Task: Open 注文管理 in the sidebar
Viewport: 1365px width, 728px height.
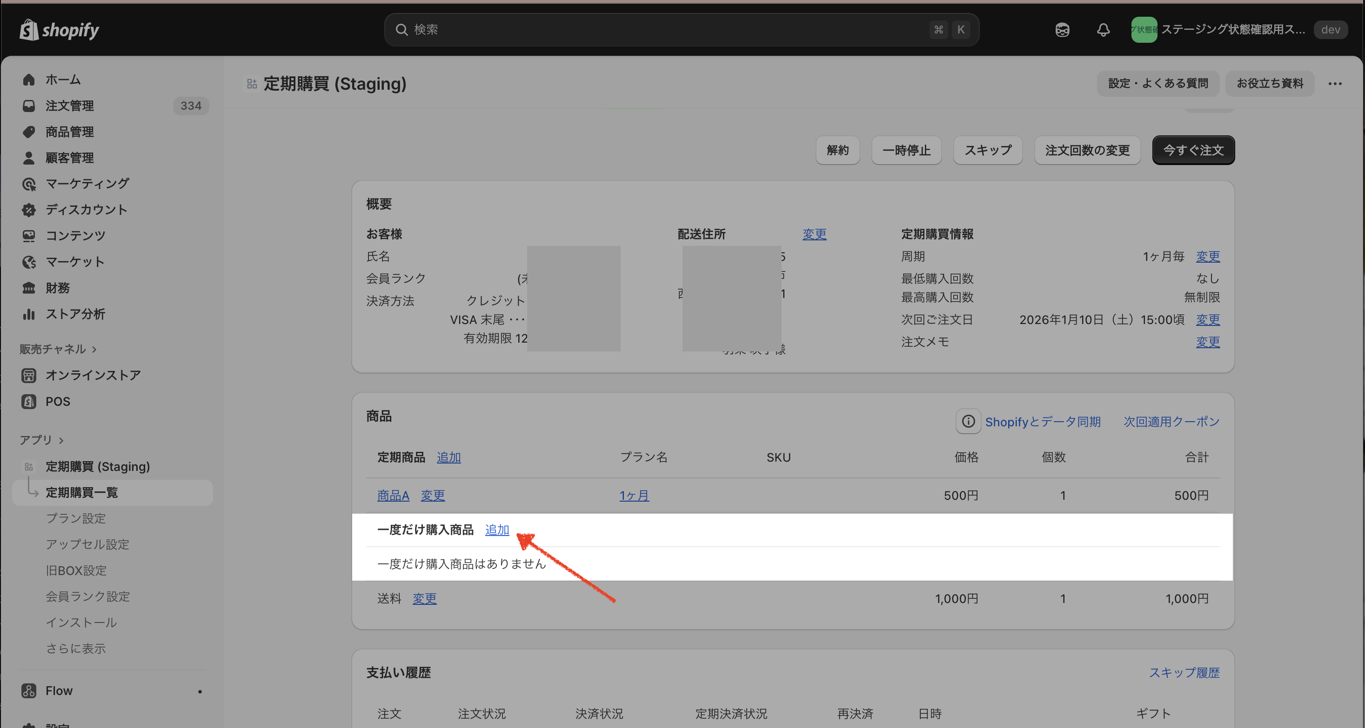Action: coord(69,106)
